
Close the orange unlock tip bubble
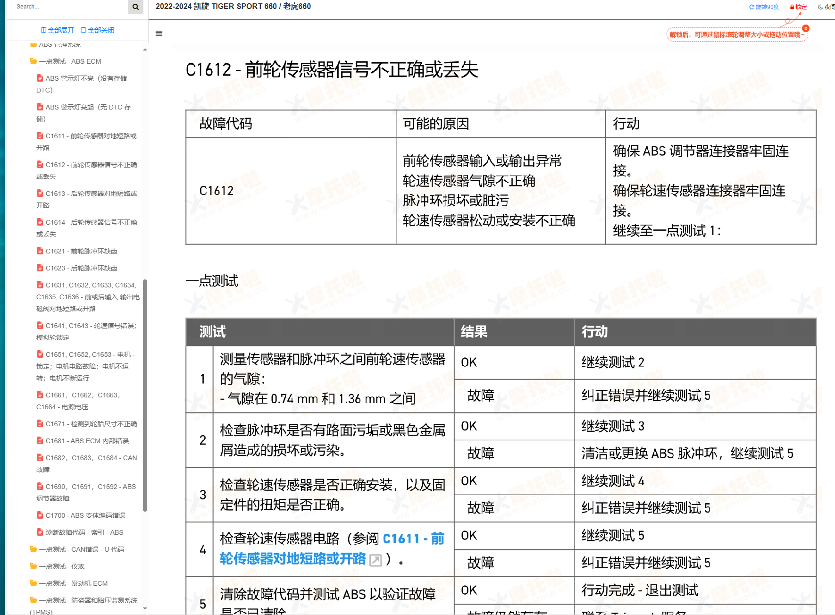tap(806, 28)
